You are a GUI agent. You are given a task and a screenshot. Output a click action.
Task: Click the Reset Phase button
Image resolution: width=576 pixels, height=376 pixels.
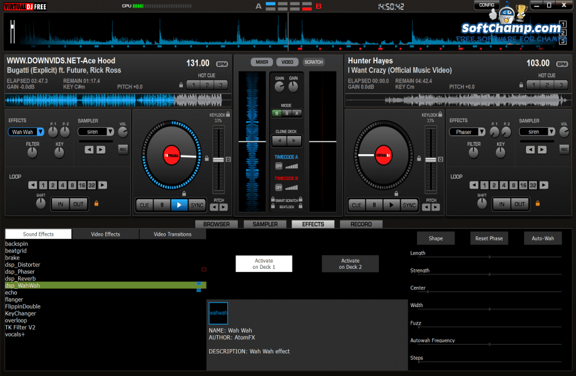(x=489, y=238)
